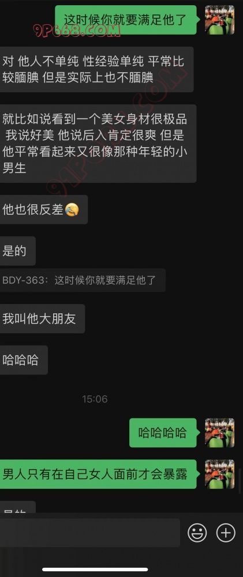Open quoted reply from BDY-363
Image resolution: width=243 pixels, height=577 pixels.
coord(83,280)
